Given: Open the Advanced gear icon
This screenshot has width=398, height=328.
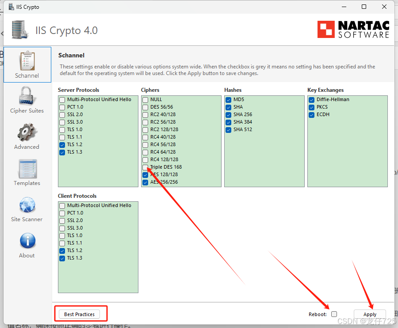Looking at the screenshot, I should [x=27, y=132].
